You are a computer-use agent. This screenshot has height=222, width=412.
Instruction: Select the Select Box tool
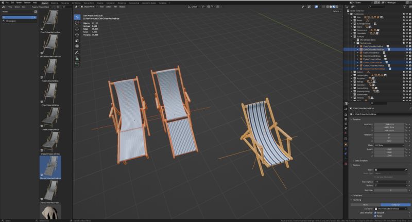pyautogui.click(x=77, y=17)
